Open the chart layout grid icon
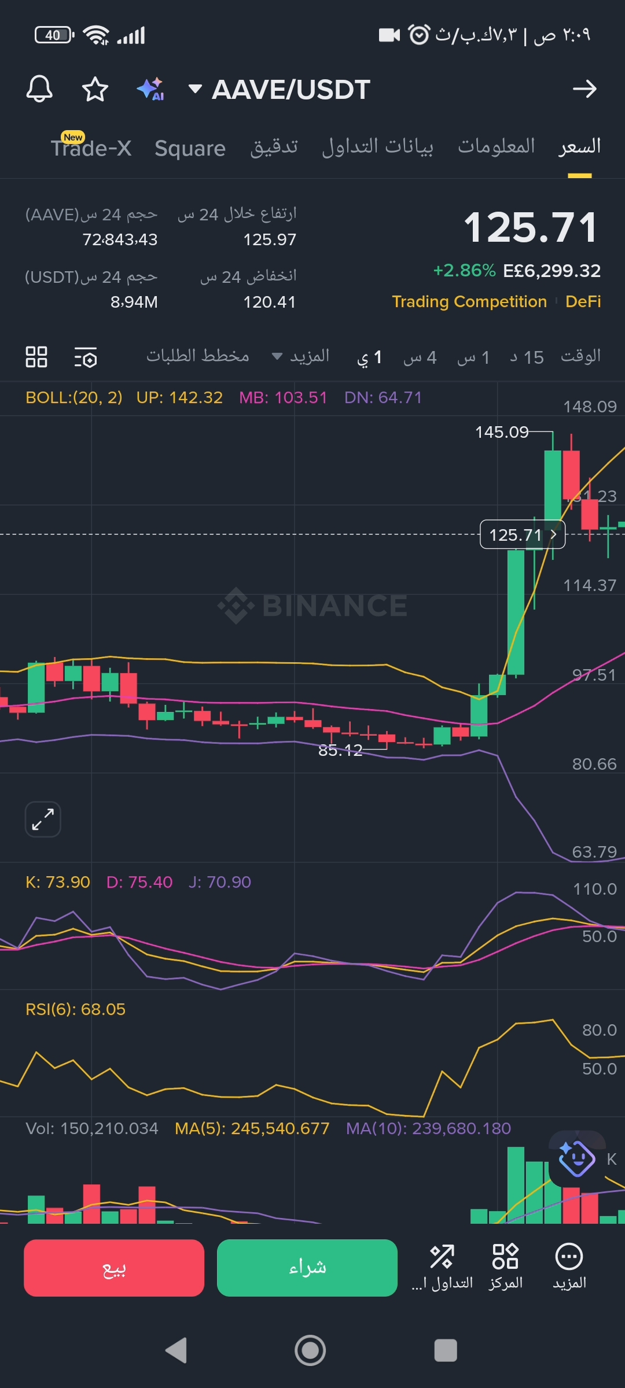Viewport: 625px width, 1388px height. (36, 357)
